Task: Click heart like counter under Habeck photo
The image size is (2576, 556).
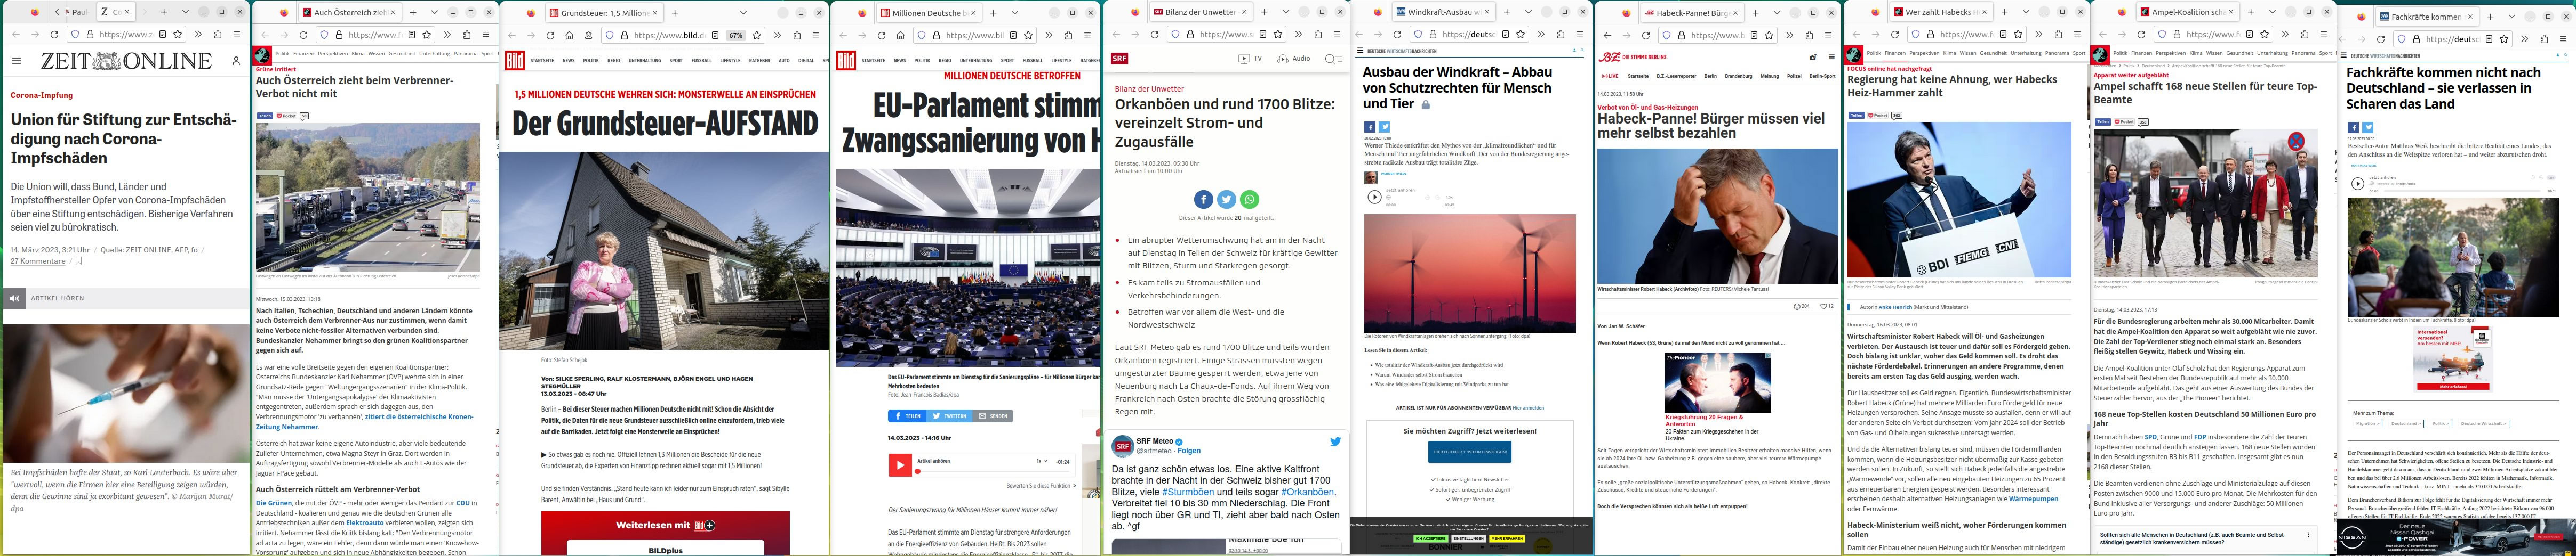Action: click(x=1826, y=306)
